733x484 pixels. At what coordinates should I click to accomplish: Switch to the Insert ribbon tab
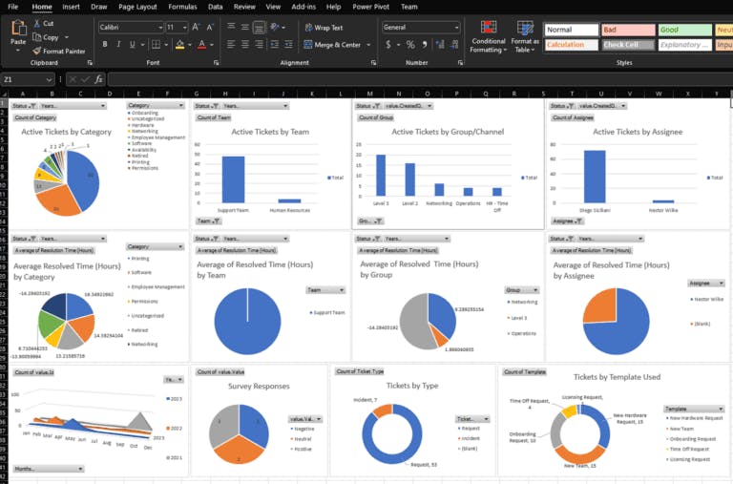(71, 7)
